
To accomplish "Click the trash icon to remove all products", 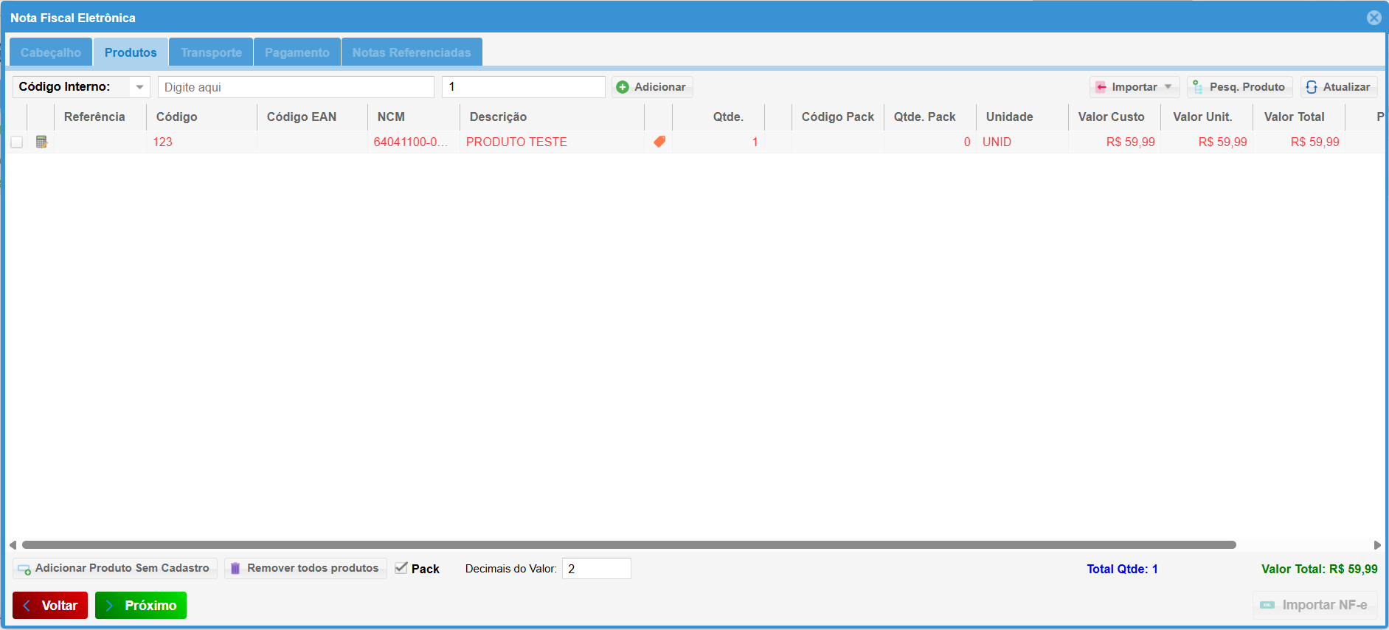I will [235, 568].
